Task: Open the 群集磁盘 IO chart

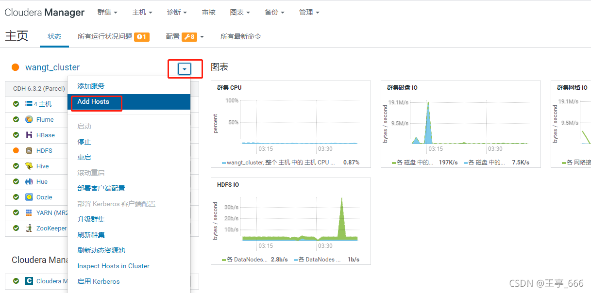Action: coord(461,124)
